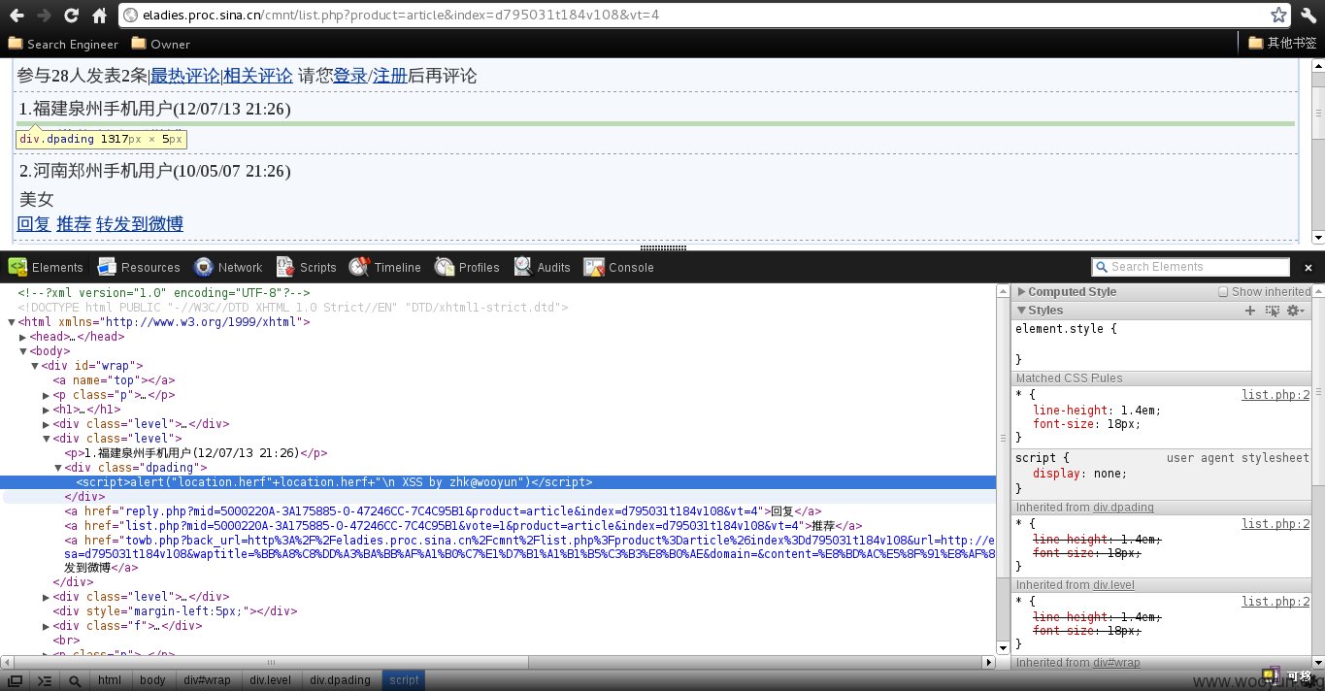Select the reply.php anchor node

[x=444, y=511]
